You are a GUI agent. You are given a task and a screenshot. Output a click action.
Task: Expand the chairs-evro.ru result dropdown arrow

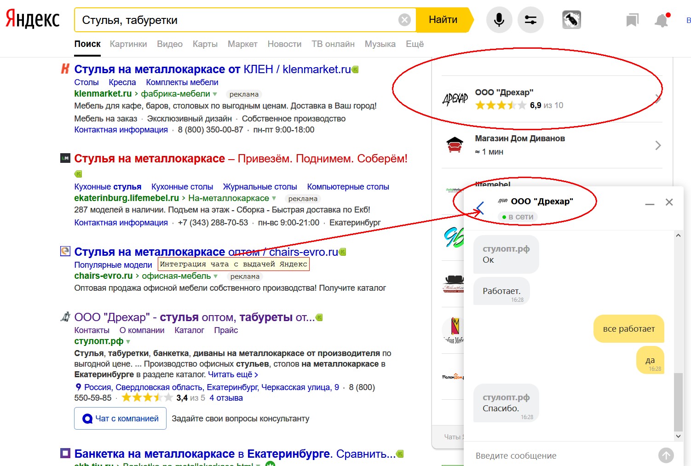215,276
